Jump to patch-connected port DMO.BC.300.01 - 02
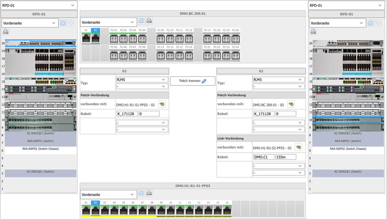Screen dimensions: 387x220 (x=291, y=104)
